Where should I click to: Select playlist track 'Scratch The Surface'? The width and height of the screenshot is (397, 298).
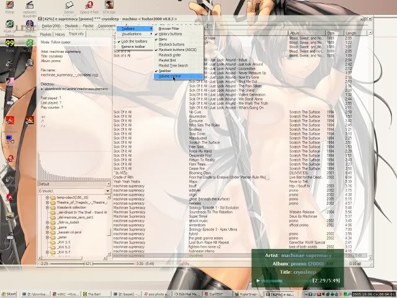tap(240, 142)
